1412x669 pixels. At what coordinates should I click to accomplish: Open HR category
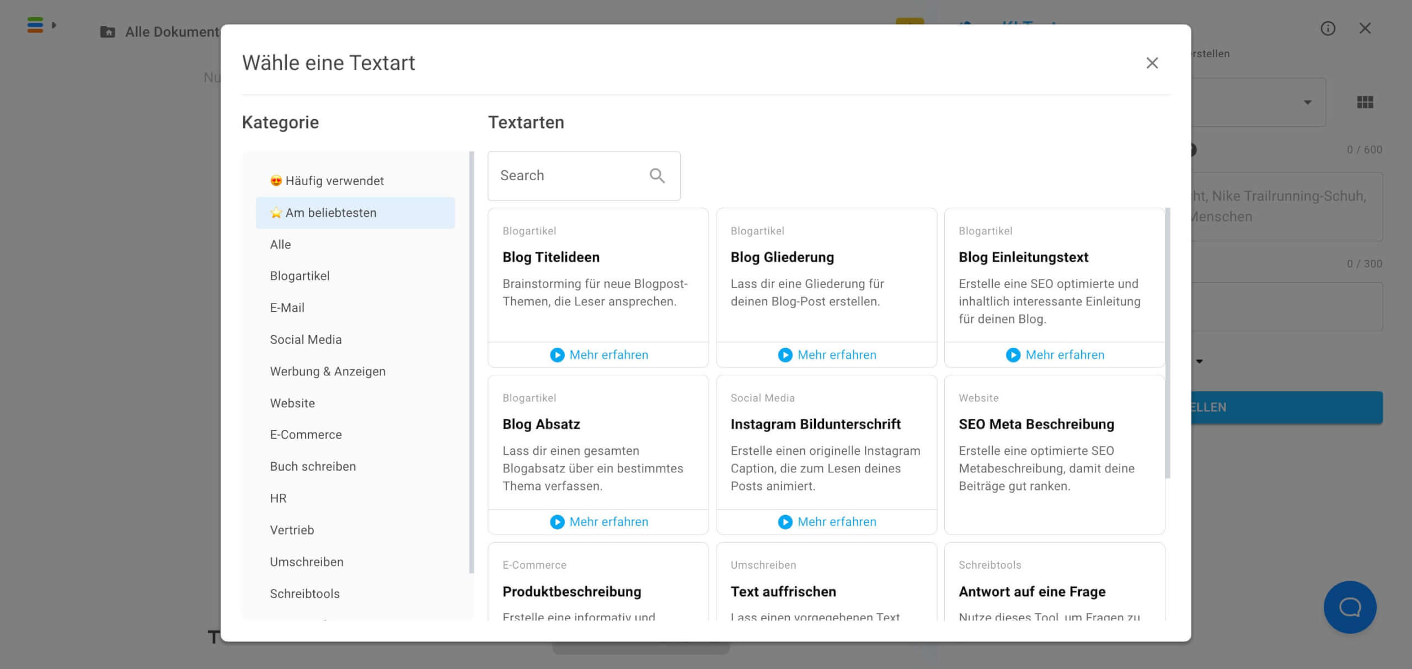pyautogui.click(x=355, y=498)
